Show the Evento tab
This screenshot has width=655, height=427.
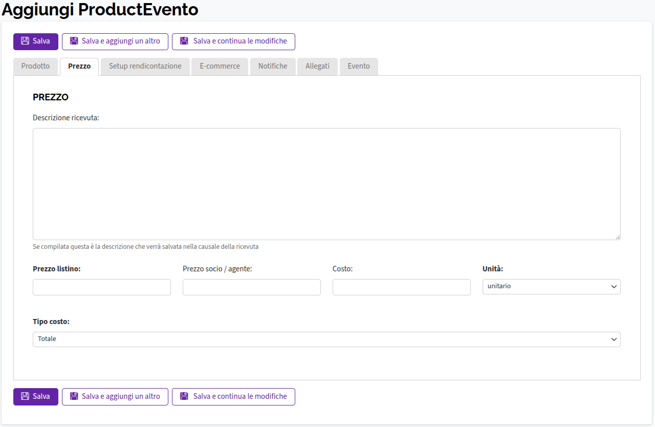[359, 67]
